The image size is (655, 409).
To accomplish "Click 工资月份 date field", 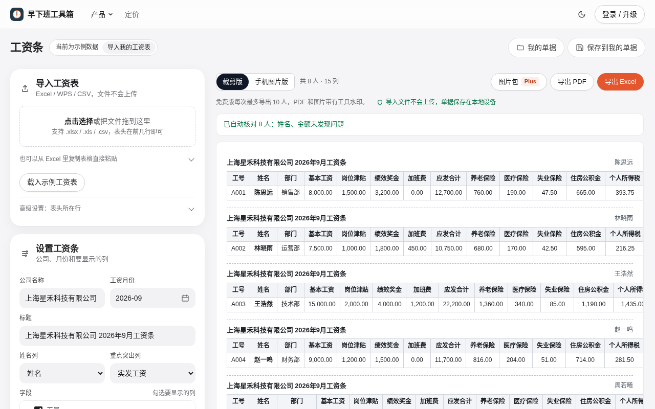I will click(x=152, y=298).
